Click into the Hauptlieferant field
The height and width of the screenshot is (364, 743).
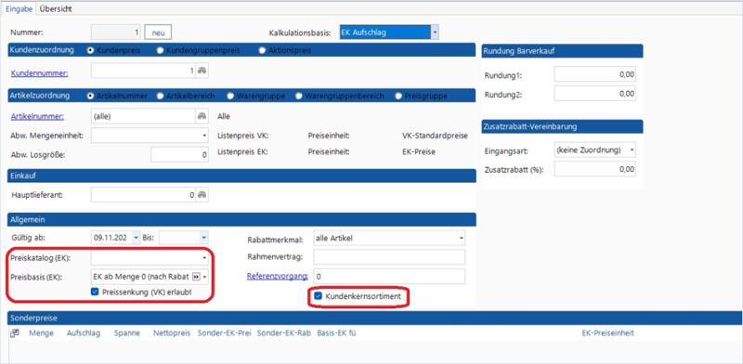[144, 195]
